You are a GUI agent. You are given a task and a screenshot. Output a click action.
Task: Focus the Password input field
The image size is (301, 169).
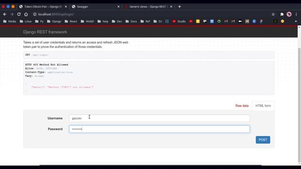click(x=159, y=129)
